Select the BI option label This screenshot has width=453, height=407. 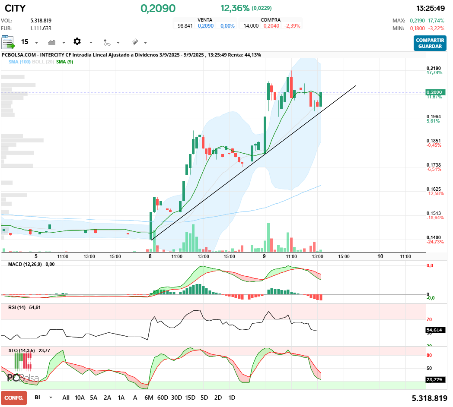pos(37,397)
